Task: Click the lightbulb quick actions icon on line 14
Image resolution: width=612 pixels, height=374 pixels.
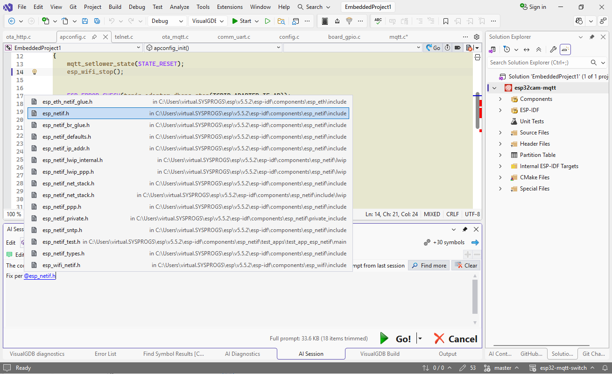Action: 34,72
